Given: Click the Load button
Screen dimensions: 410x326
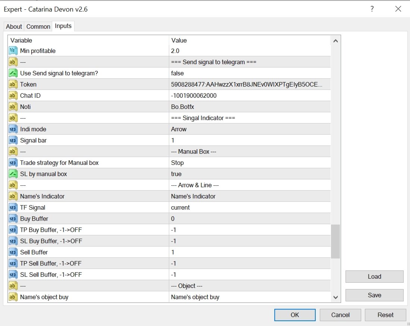Looking at the screenshot, I should [x=374, y=276].
